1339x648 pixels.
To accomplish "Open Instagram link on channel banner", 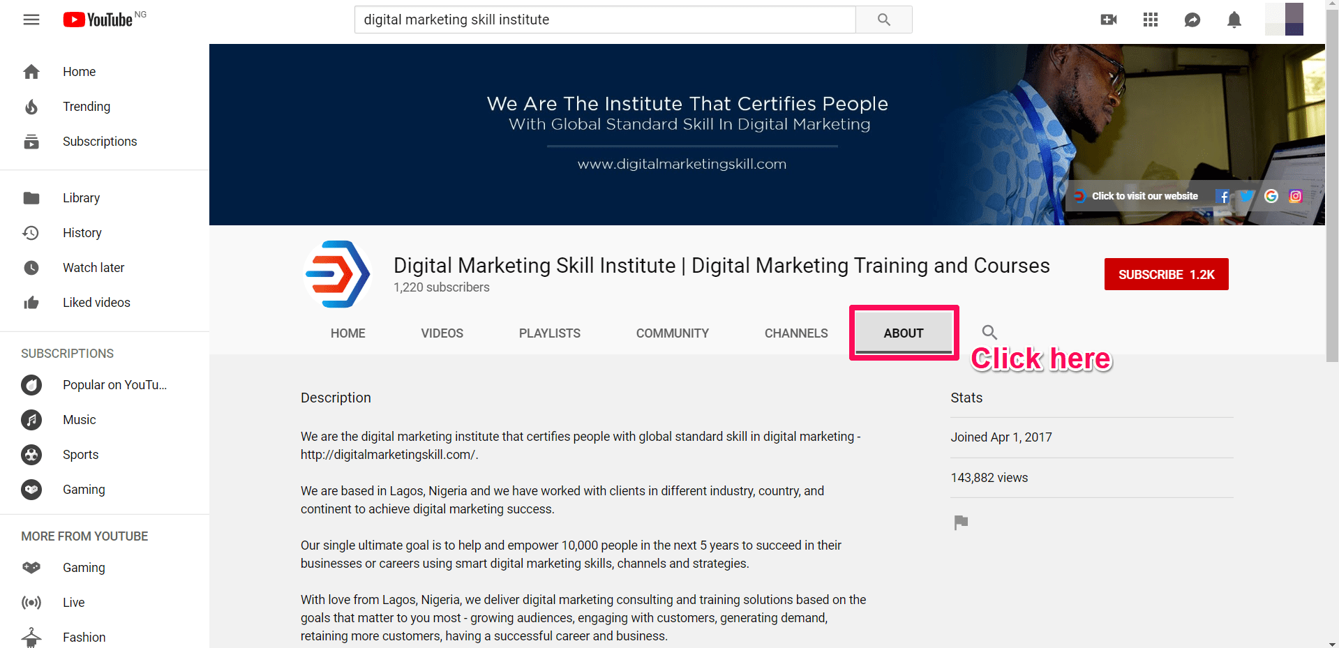I will pos(1296,197).
